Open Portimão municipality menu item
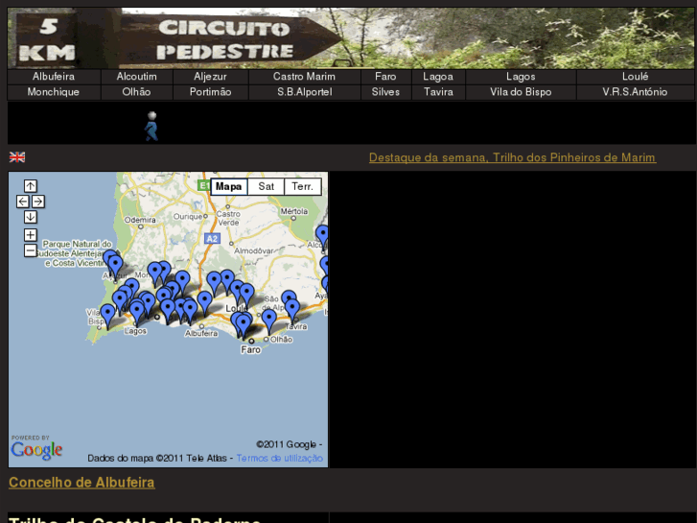Image resolution: width=697 pixels, height=523 pixels. click(210, 92)
